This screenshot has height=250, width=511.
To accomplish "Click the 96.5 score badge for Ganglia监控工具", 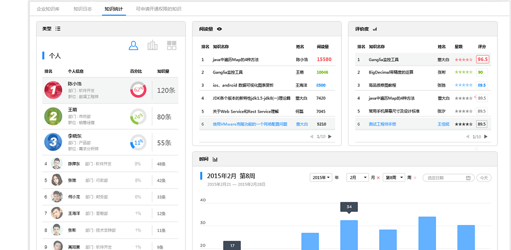I will (x=482, y=59).
